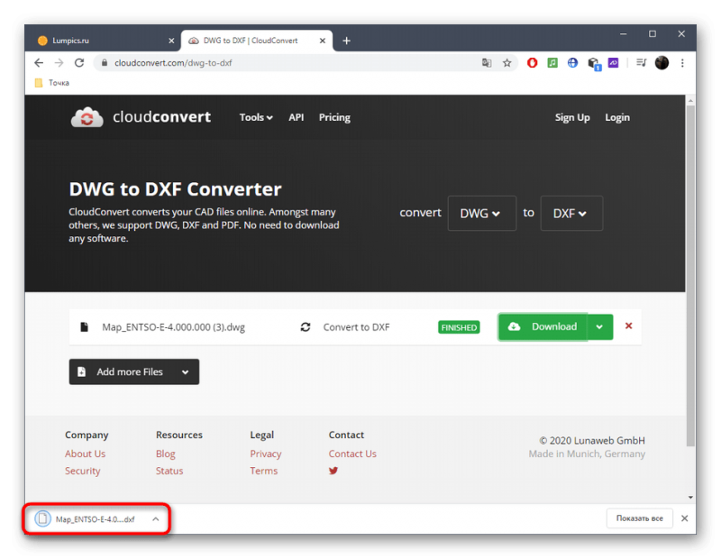Click Sign Up in the header
721x559 pixels.
572,117
